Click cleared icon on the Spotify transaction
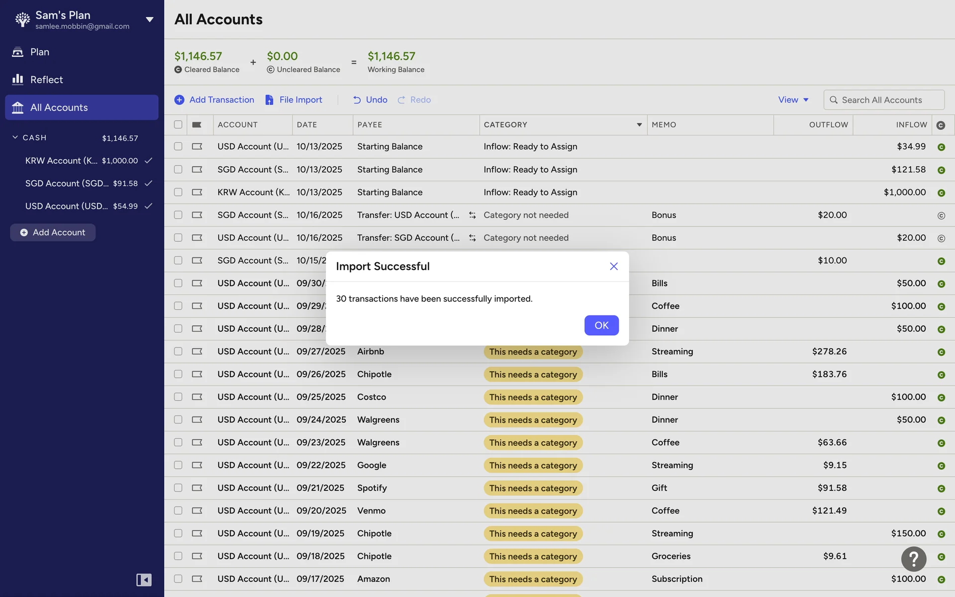 coord(941,489)
